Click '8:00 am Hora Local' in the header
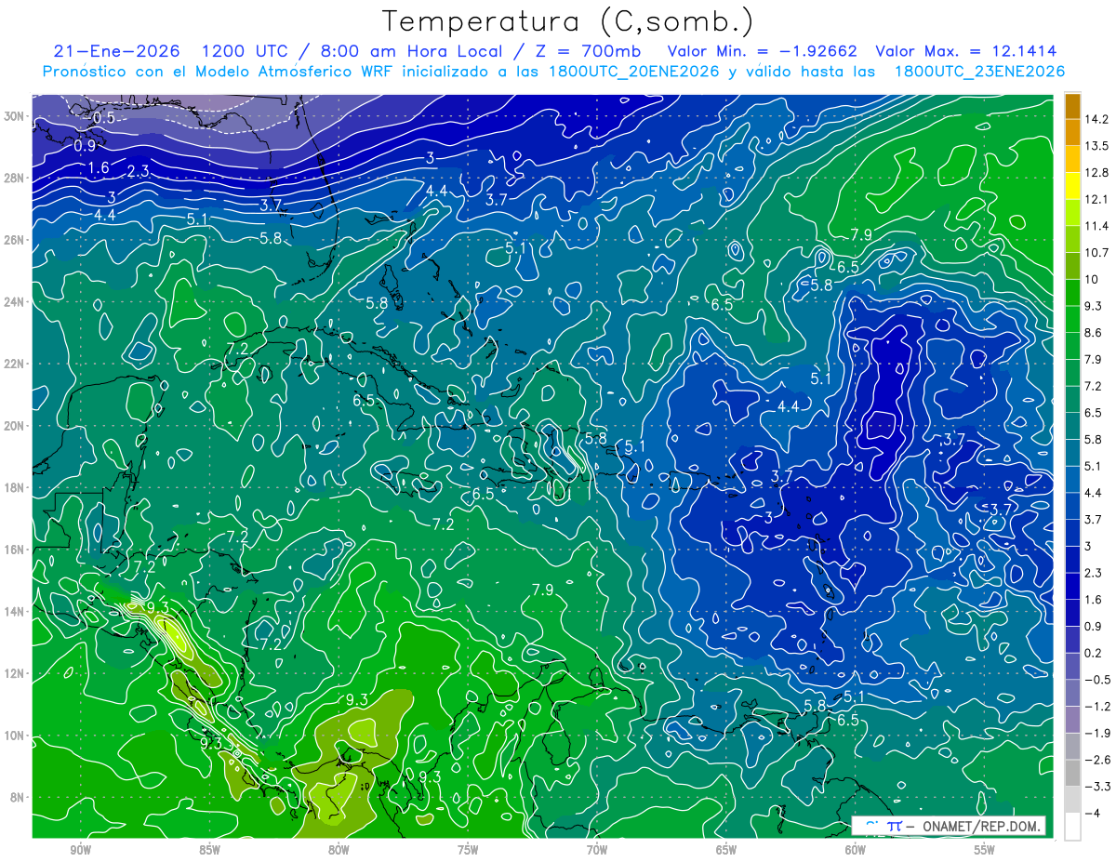Image resolution: width=1116 pixels, height=862 pixels. tap(412, 50)
